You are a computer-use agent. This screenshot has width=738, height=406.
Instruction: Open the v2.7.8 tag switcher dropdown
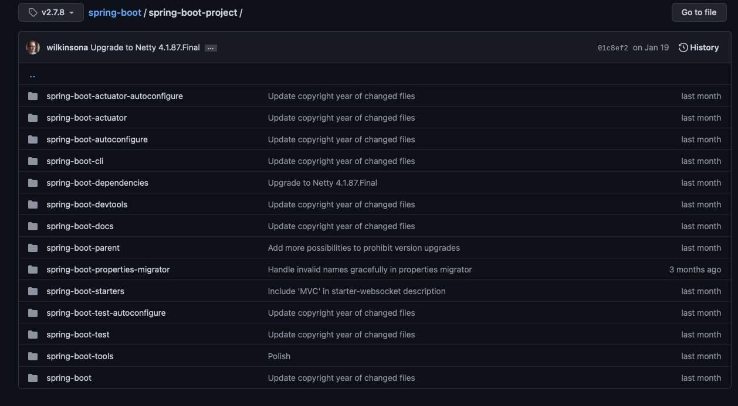[x=51, y=12]
